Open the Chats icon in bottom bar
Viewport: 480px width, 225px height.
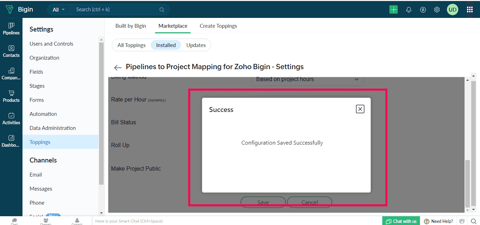(14, 221)
